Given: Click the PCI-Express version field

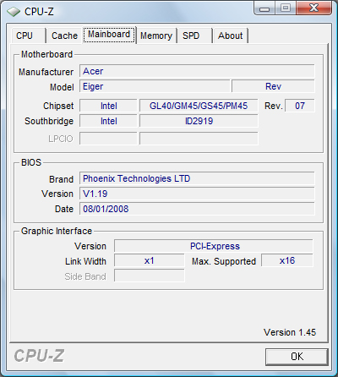Looking at the screenshot, I should click(x=214, y=246).
